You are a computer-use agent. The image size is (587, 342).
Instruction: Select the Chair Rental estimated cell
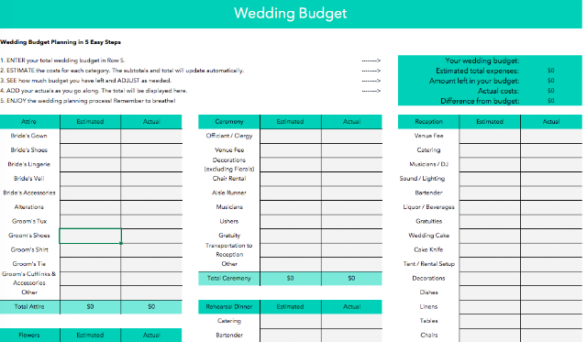point(291,179)
